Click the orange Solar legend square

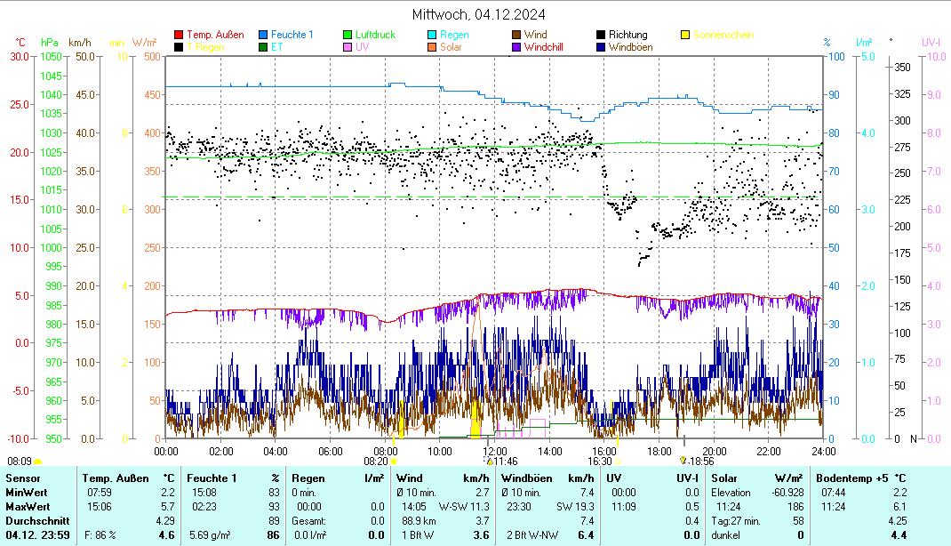pyautogui.click(x=432, y=47)
